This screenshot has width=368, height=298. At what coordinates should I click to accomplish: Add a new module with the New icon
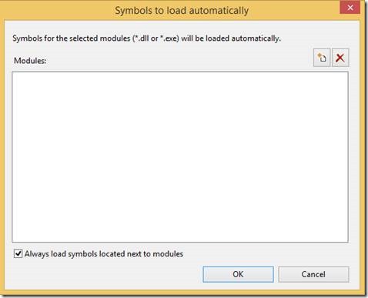point(322,58)
